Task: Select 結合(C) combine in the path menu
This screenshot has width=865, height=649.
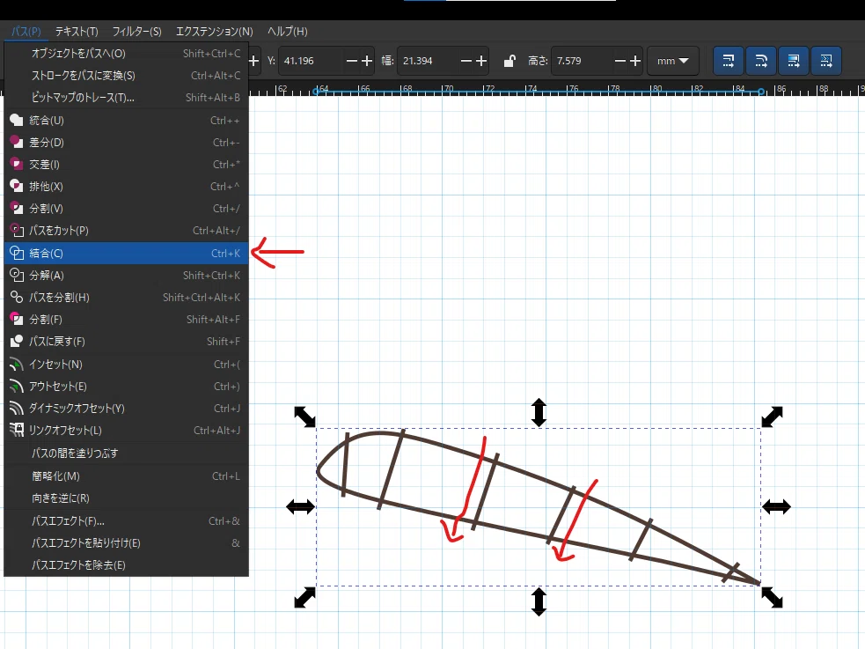Action: (127, 254)
